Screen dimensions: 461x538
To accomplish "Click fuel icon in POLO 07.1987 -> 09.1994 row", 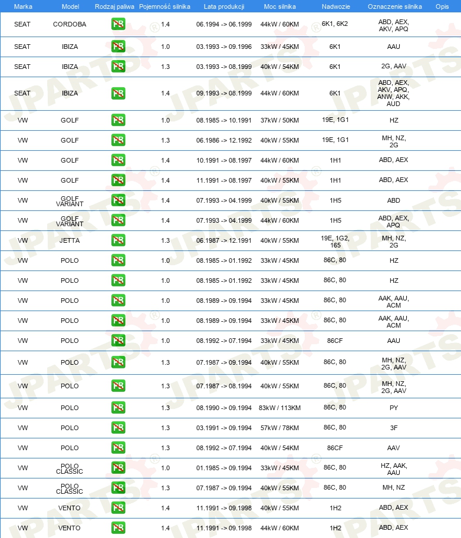I will 118,362.
